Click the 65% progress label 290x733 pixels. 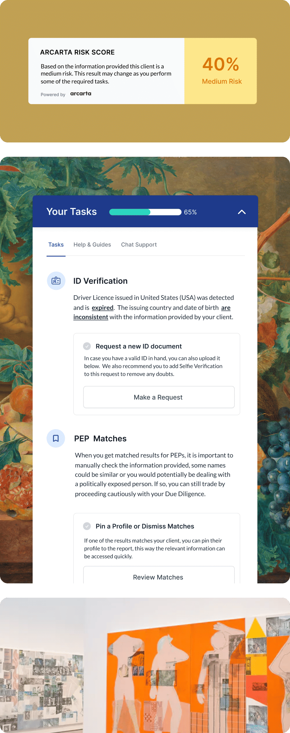click(190, 212)
